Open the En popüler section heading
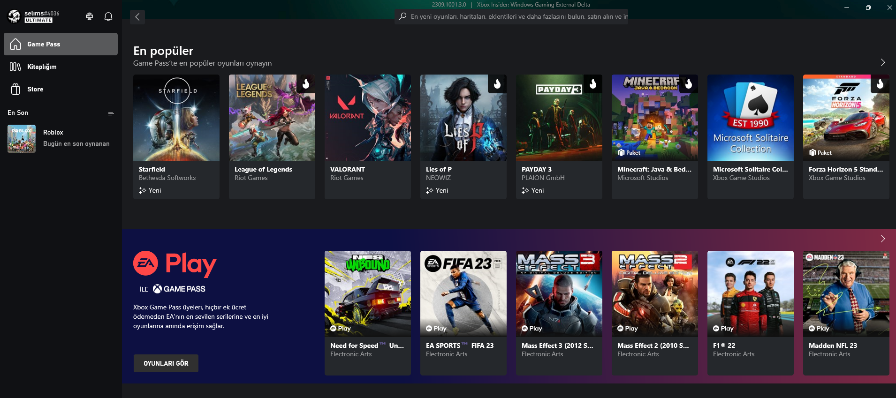Screen dimensions: 896x398 tap(163, 51)
